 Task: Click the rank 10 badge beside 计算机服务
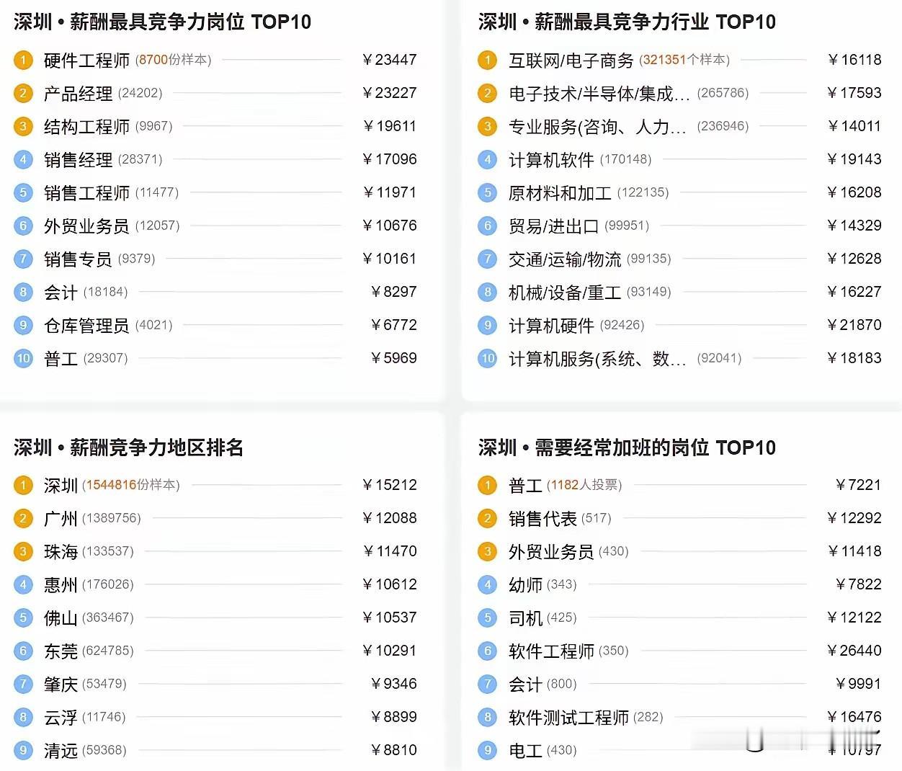488,358
